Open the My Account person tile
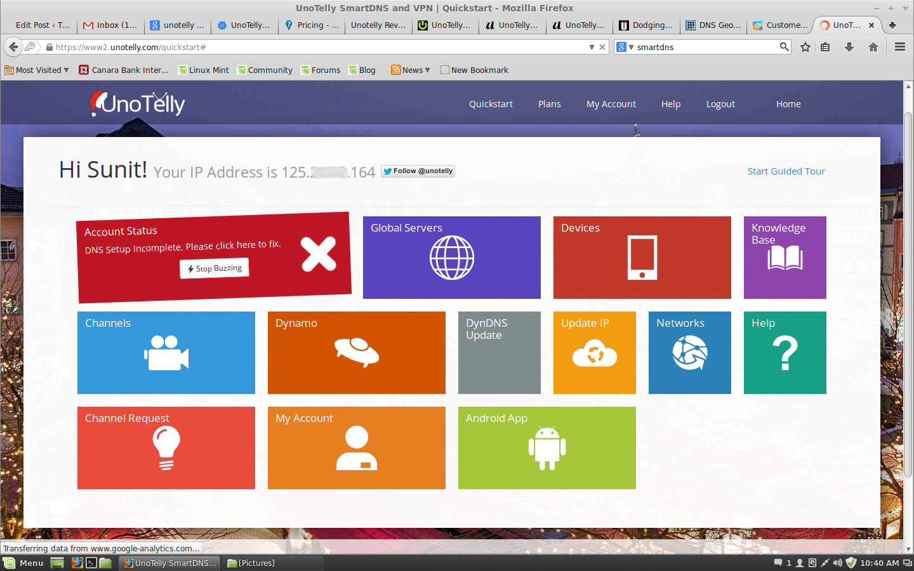 click(x=357, y=448)
